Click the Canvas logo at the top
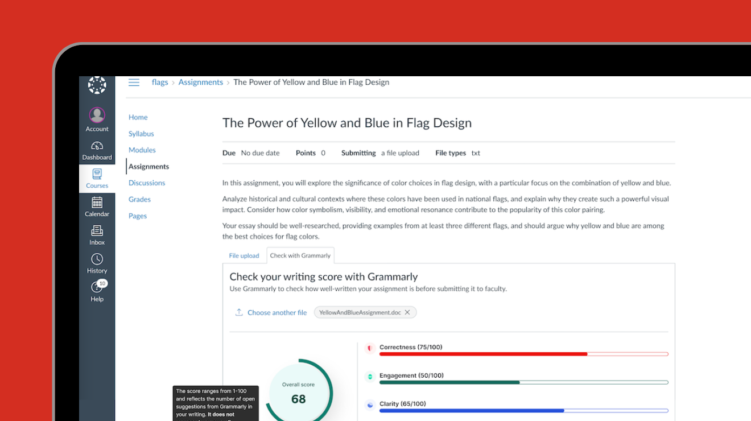 [x=97, y=85]
